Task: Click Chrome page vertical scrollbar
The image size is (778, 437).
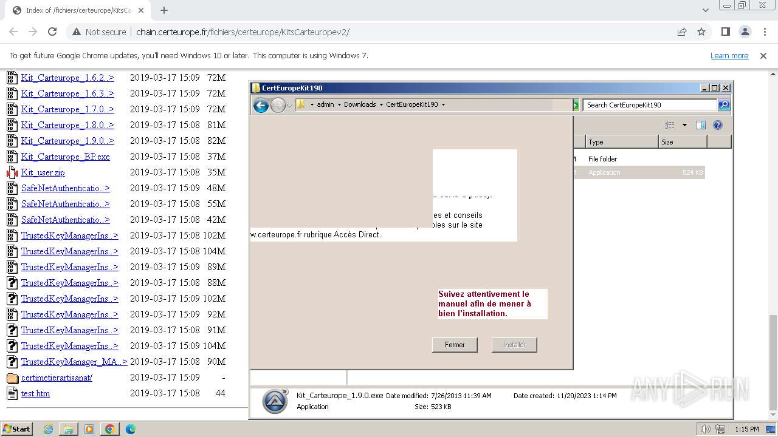Action: tap(773, 362)
